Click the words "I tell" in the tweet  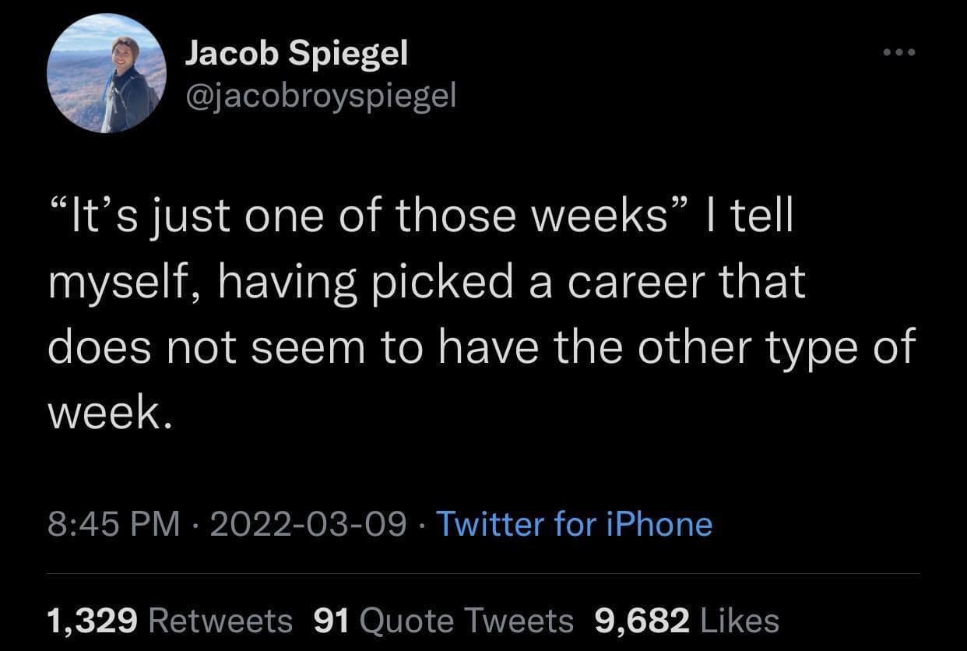coord(752,216)
